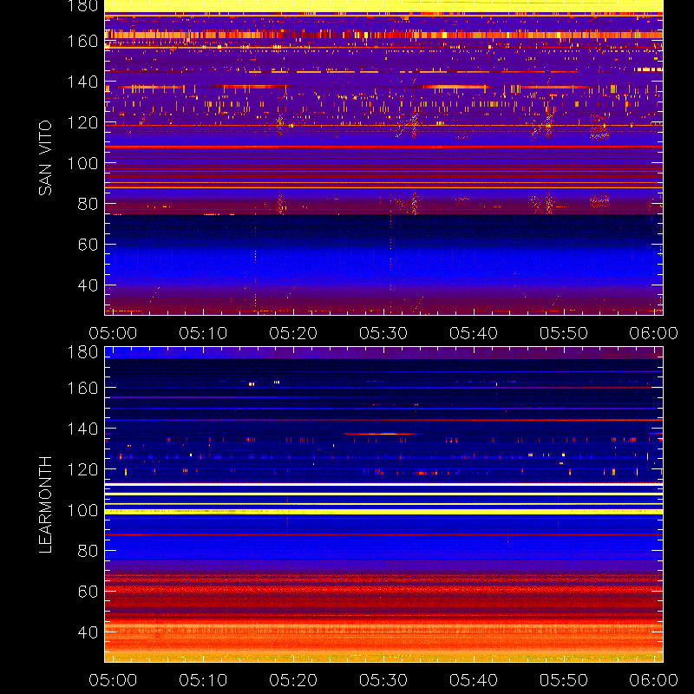Select the 60 frequency label on Learmonth plot
Viewport: 694px width, 694px height.
tap(88, 592)
